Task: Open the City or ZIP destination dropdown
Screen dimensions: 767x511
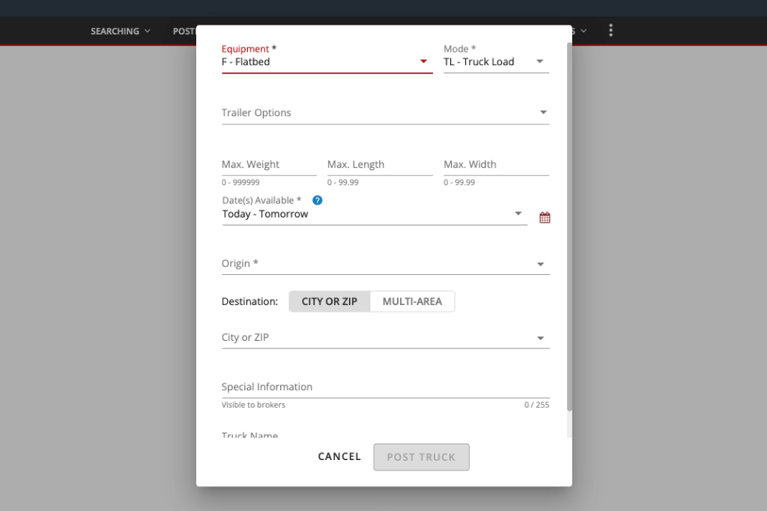Action: coord(541,338)
